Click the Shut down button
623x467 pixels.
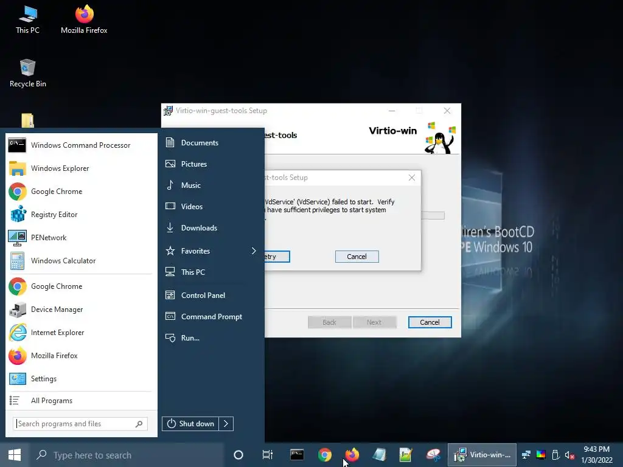coord(190,424)
